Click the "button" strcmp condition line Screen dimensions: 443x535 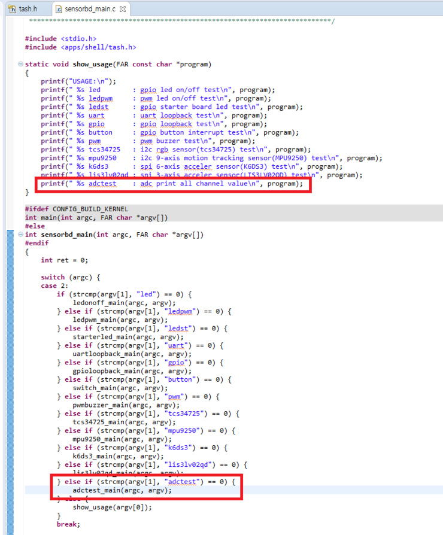click(x=144, y=379)
